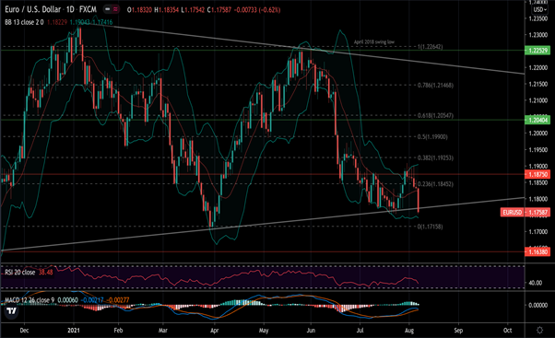Click the red 1.18750 price label
This screenshot has height=338, width=555.
pyautogui.click(x=537, y=174)
